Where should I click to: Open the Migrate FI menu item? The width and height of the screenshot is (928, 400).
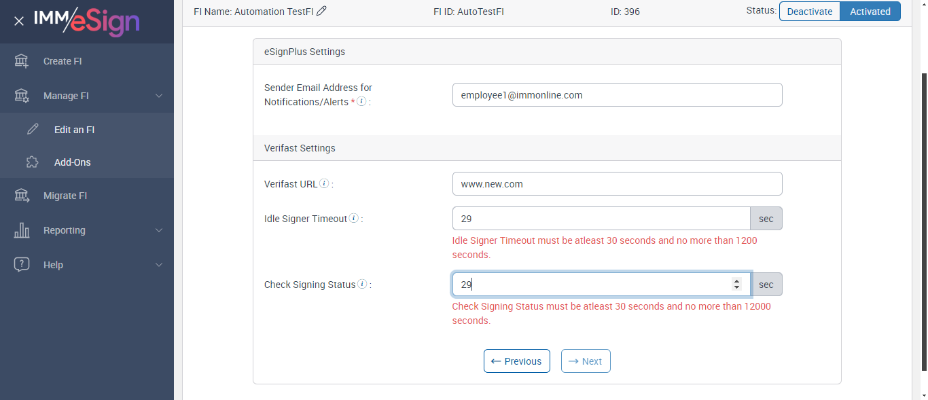tap(65, 196)
